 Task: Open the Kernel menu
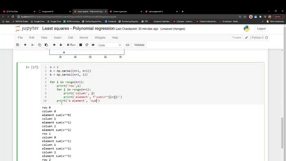click(x=84, y=38)
